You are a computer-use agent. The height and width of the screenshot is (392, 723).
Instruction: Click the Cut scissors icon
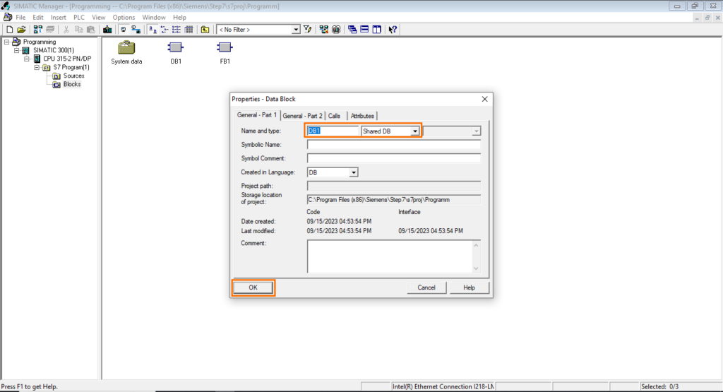point(66,30)
